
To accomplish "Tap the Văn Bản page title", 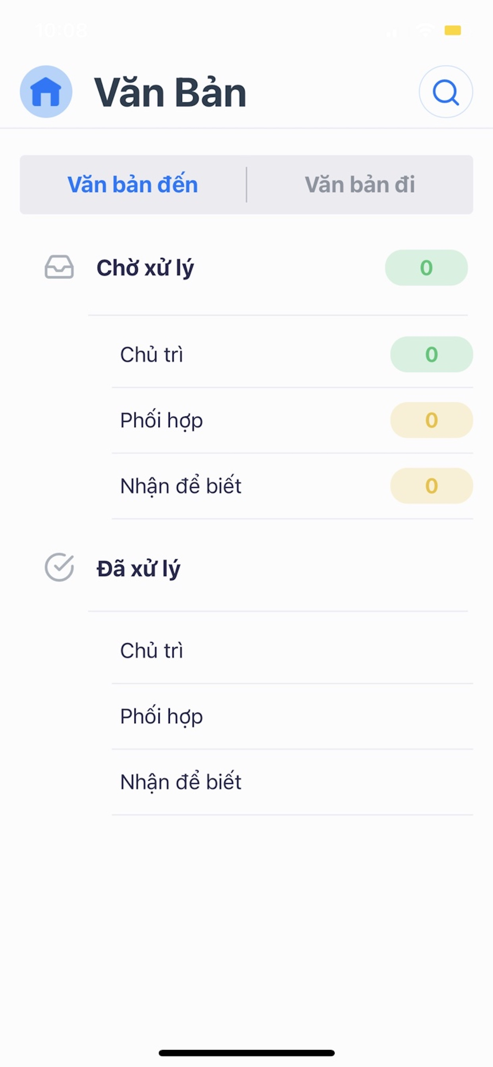I will [170, 92].
